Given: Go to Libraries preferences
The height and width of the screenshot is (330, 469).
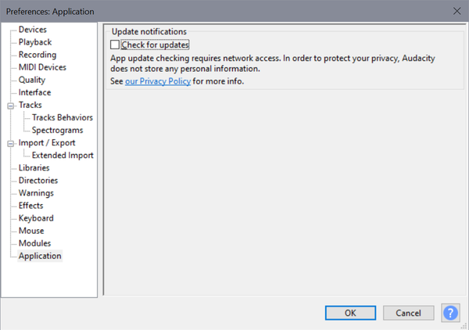Looking at the screenshot, I should click(x=34, y=167).
